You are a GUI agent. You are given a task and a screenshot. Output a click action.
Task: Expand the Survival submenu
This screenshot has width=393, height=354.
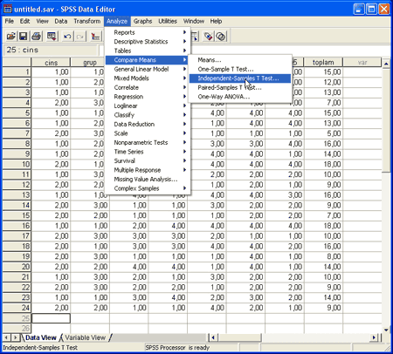click(148, 161)
